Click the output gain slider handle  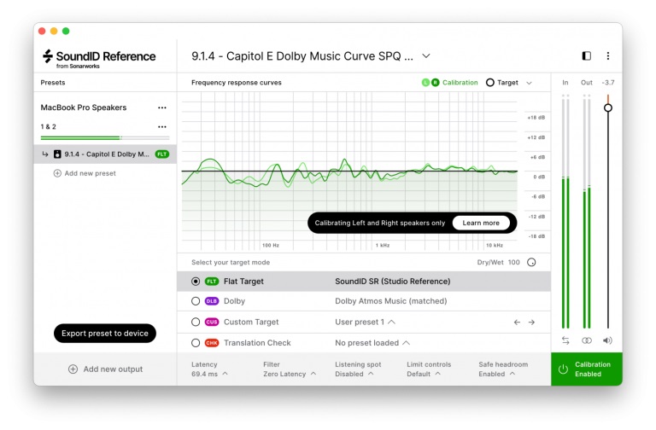[x=608, y=107]
